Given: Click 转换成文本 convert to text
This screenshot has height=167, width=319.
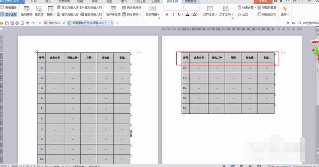Looking at the screenshot, I should (267, 14).
